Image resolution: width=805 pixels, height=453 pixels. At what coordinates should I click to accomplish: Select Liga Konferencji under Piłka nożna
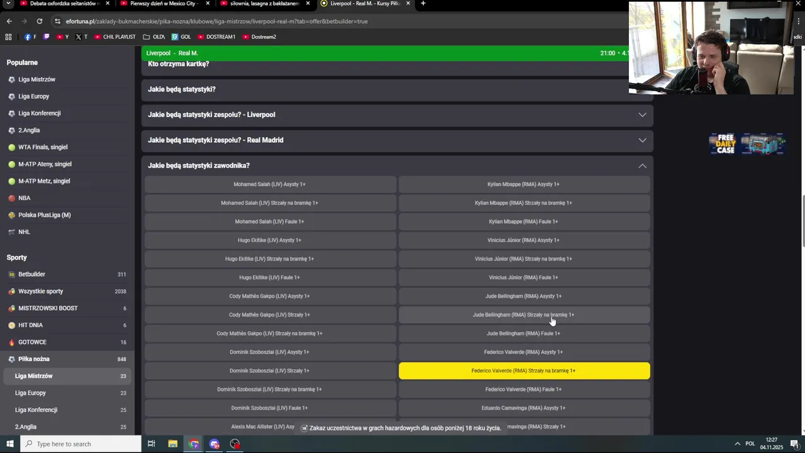click(x=67, y=410)
